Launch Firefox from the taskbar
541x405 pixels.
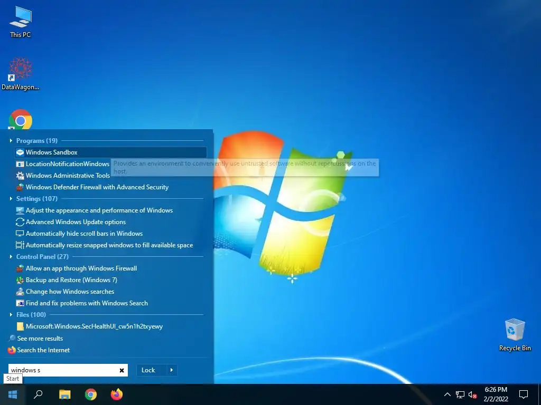117,394
